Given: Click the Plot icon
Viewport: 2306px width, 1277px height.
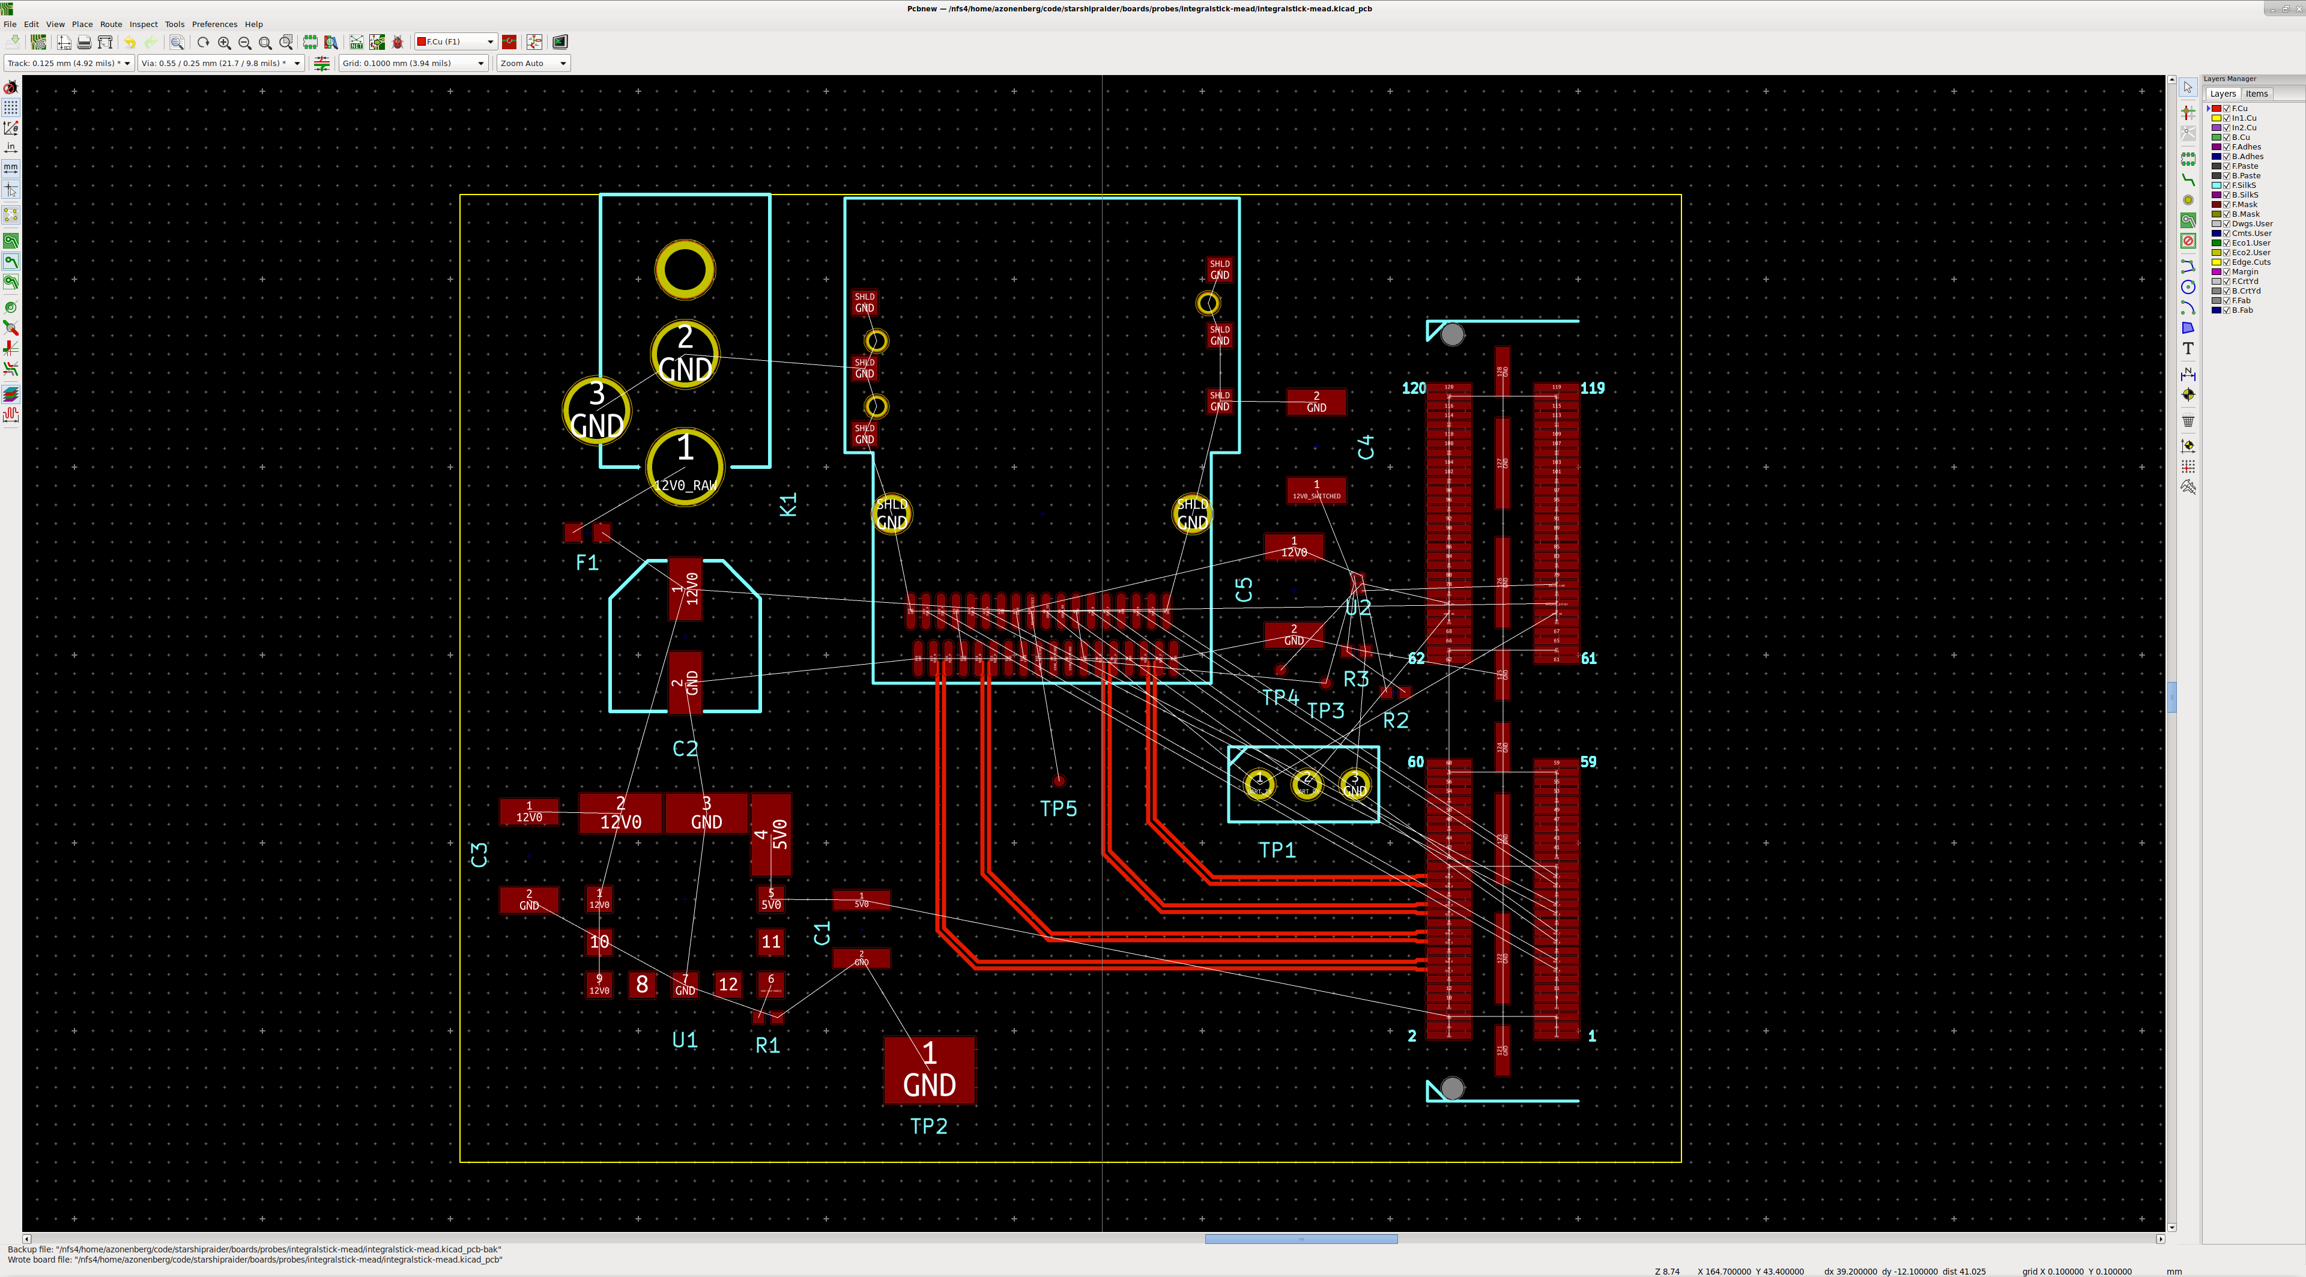Looking at the screenshot, I should coord(104,42).
